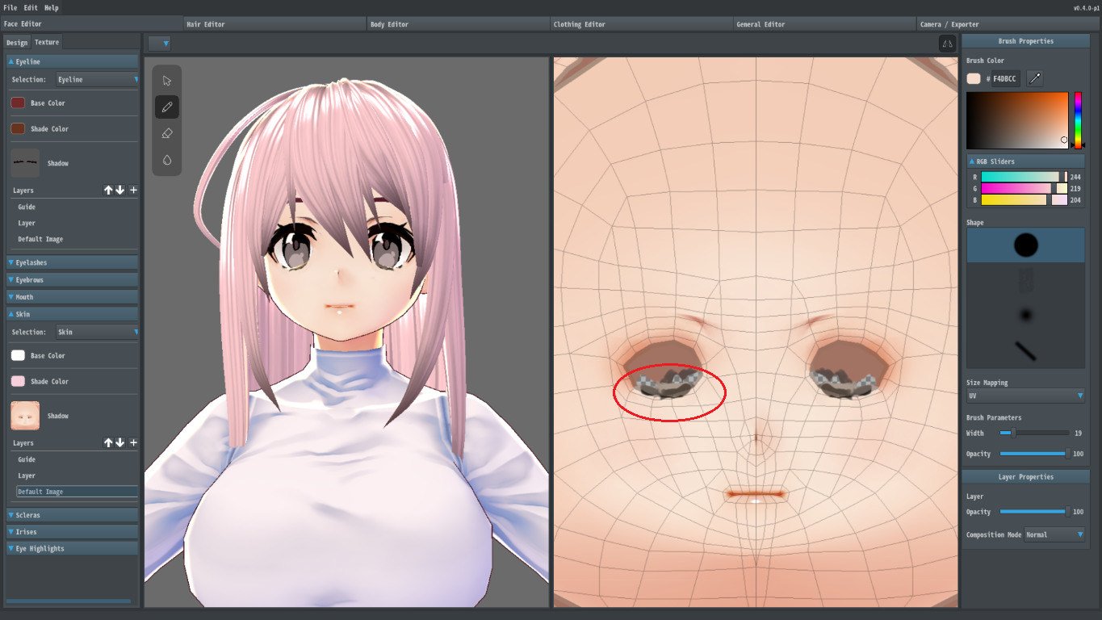Image resolution: width=1102 pixels, height=620 pixels.
Task: Open the Composition Mode dropdown
Action: point(1054,534)
